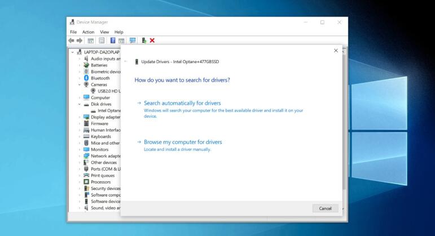Expand the Batteries category
This screenshot has width=435, height=236.
[x=80, y=65]
